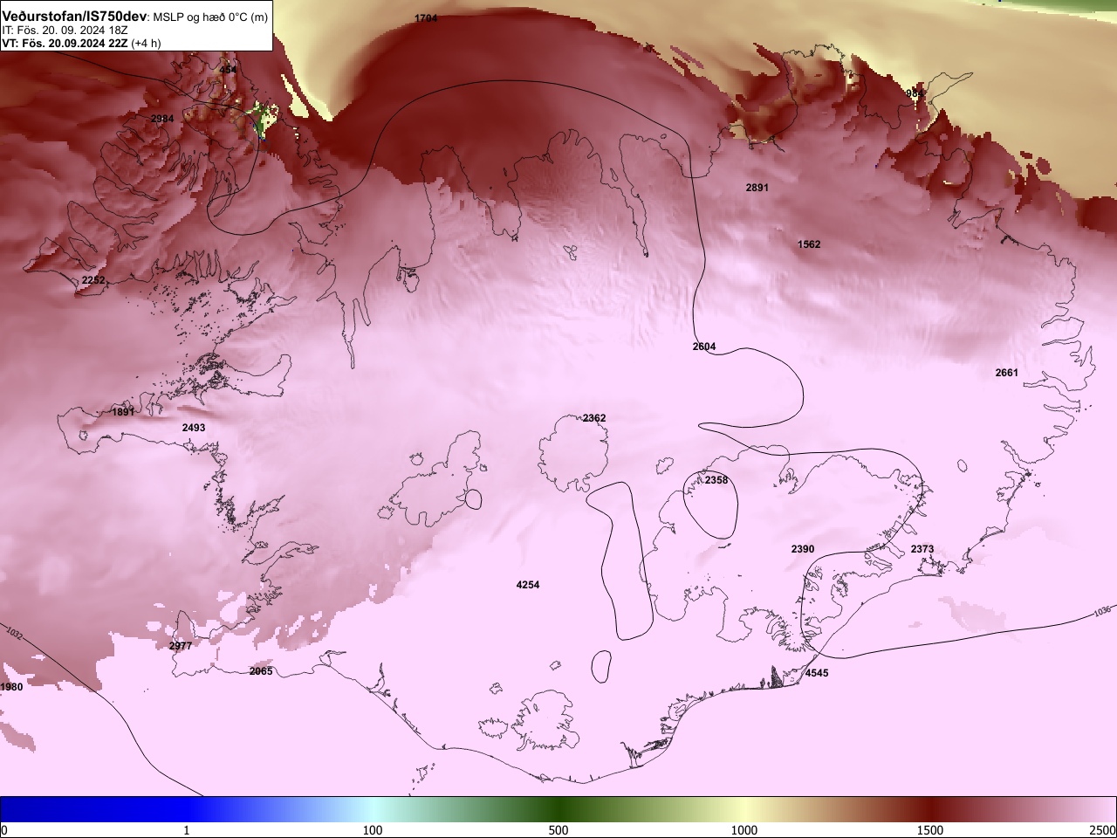
Task: Click the 2984 height label
Action: pyautogui.click(x=162, y=119)
